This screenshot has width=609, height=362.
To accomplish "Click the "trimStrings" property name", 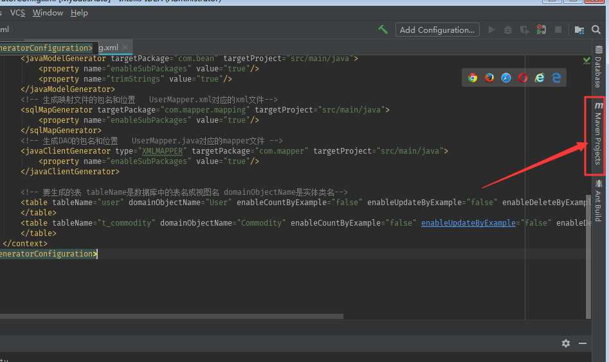I will pyautogui.click(x=135, y=79).
